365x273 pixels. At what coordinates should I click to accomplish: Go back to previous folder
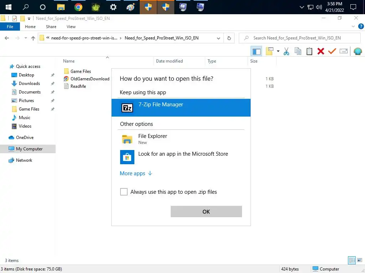(7, 38)
